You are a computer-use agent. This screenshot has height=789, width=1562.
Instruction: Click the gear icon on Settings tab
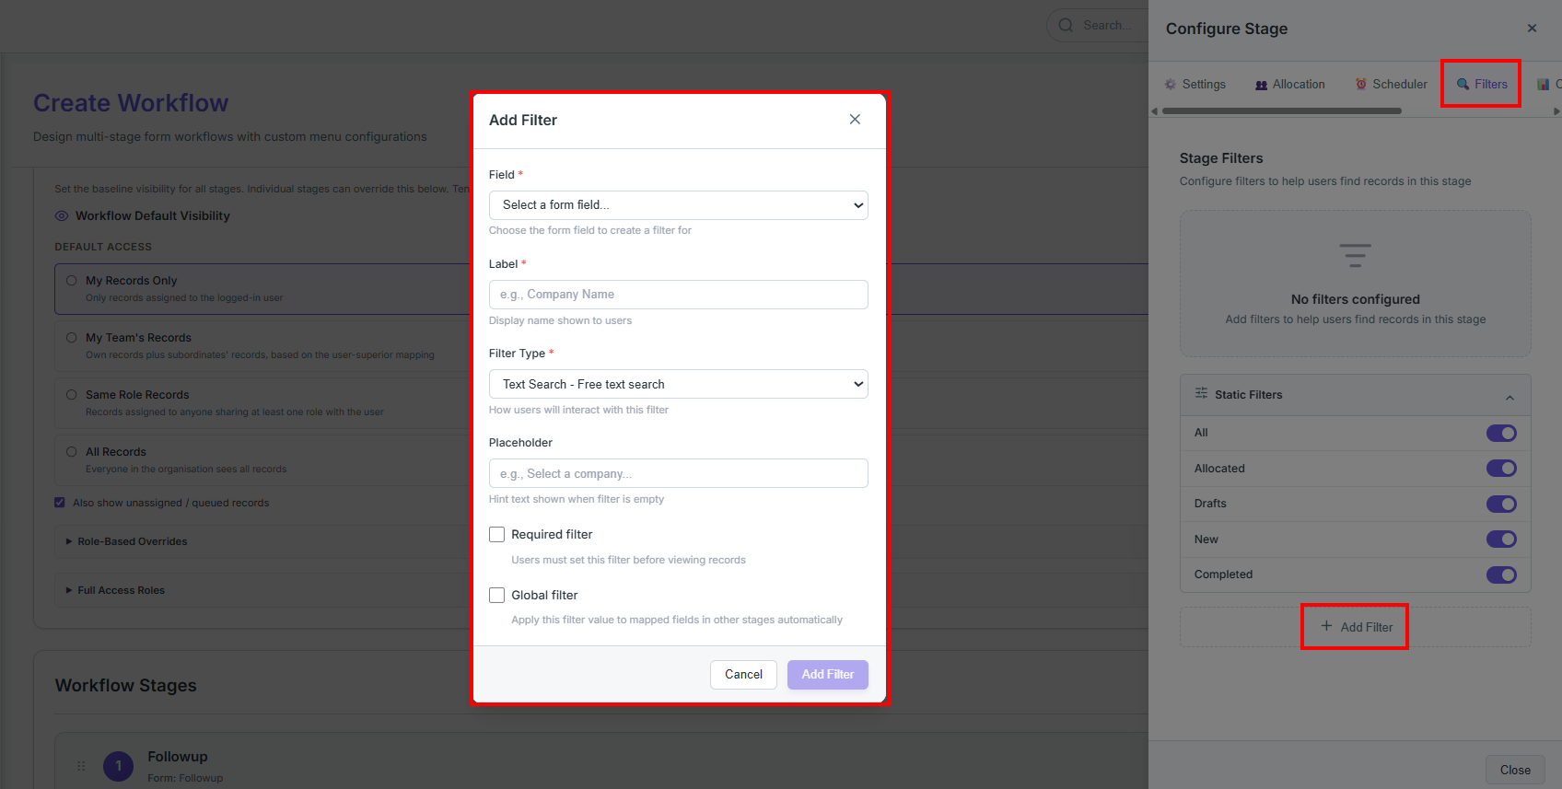1171,85
